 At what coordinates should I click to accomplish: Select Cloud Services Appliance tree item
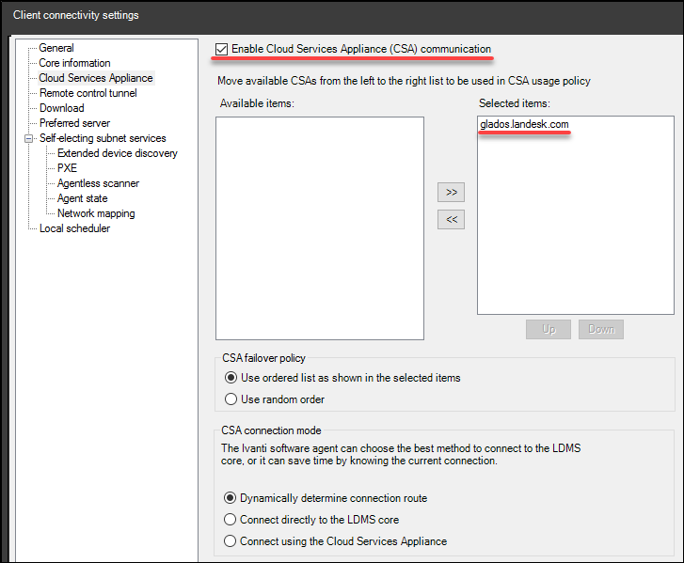point(95,78)
